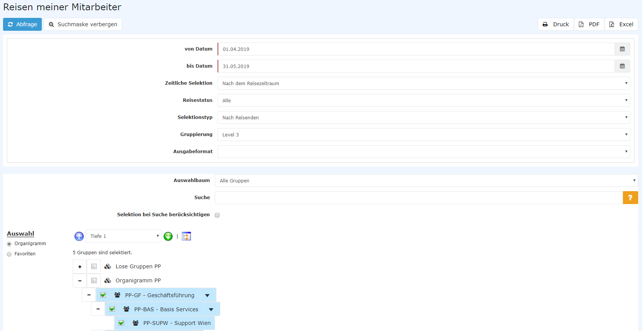Click the orange question mark help icon
Image resolution: width=642 pixels, height=331 pixels.
point(630,198)
